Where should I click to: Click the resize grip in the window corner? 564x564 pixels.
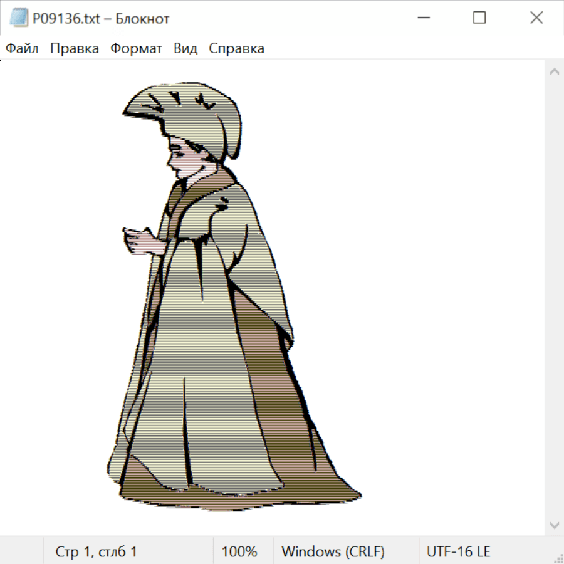click(558, 558)
